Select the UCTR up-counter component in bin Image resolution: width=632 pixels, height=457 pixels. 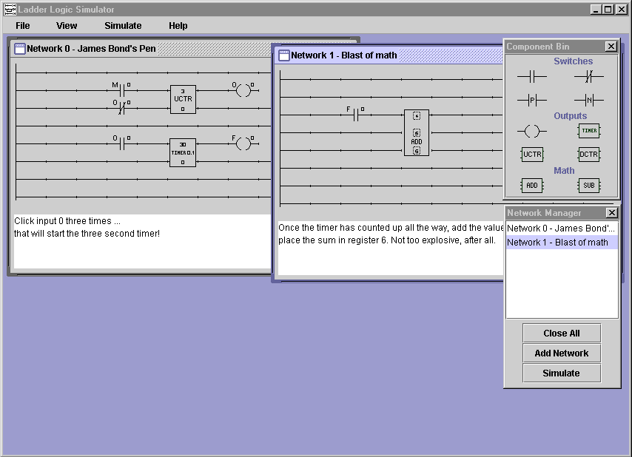pos(531,155)
